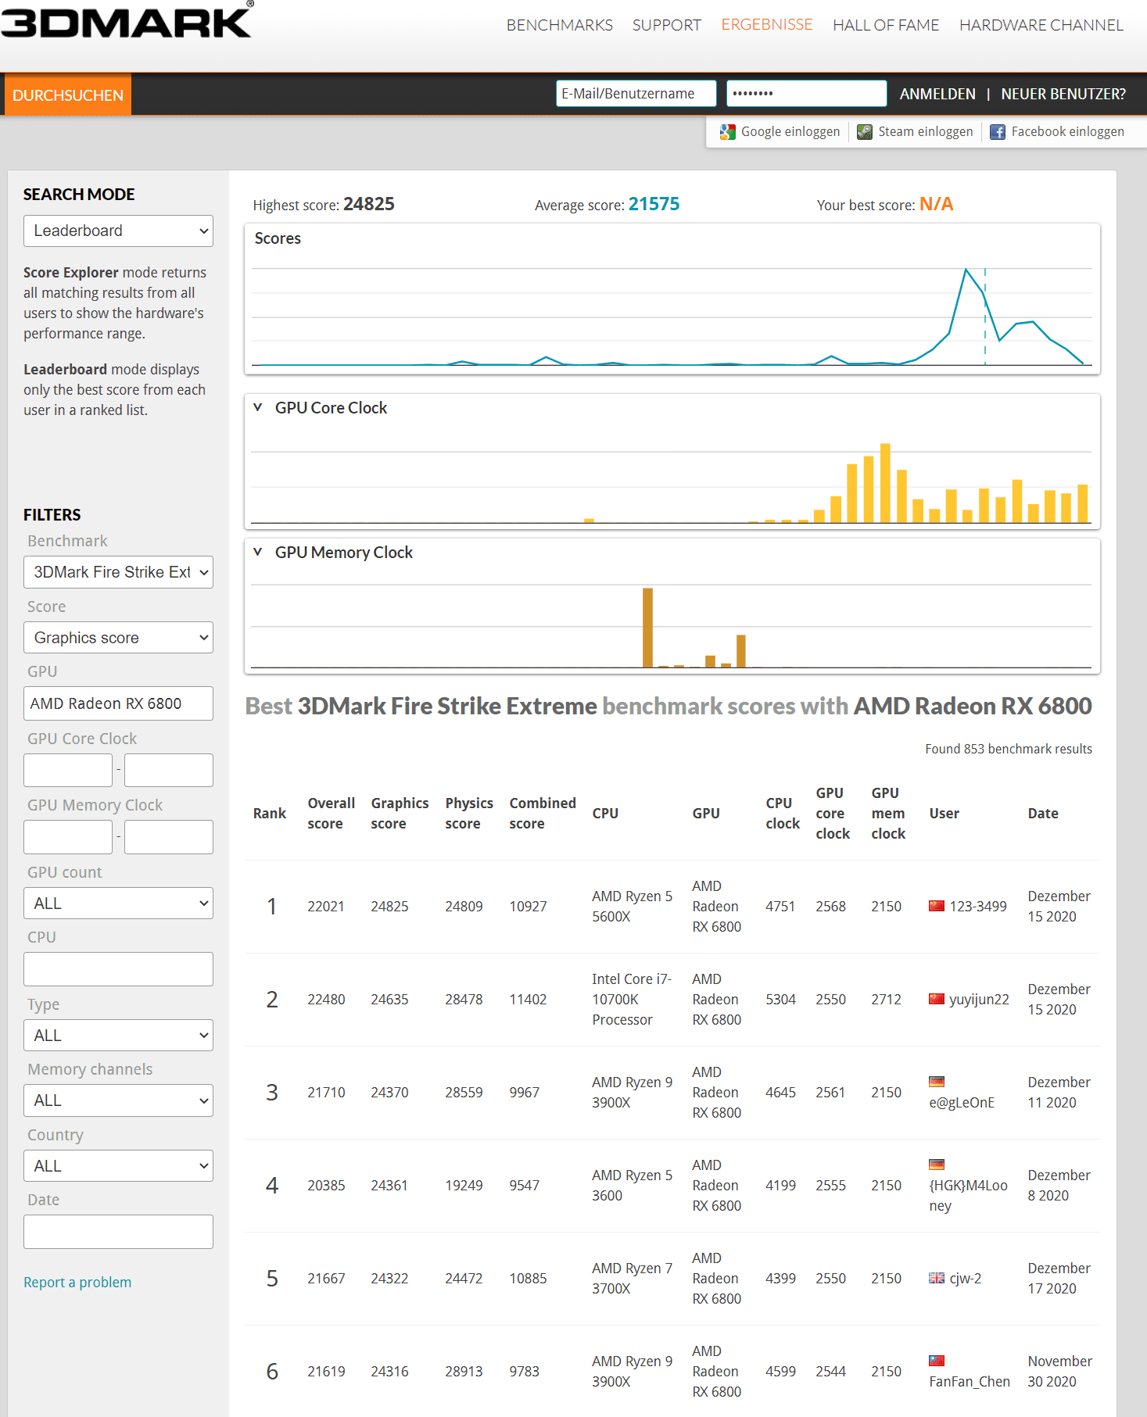This screenshot has width=1147, height=1417.
Task: Click the highest score value 24825
Action: pos(369,204)
